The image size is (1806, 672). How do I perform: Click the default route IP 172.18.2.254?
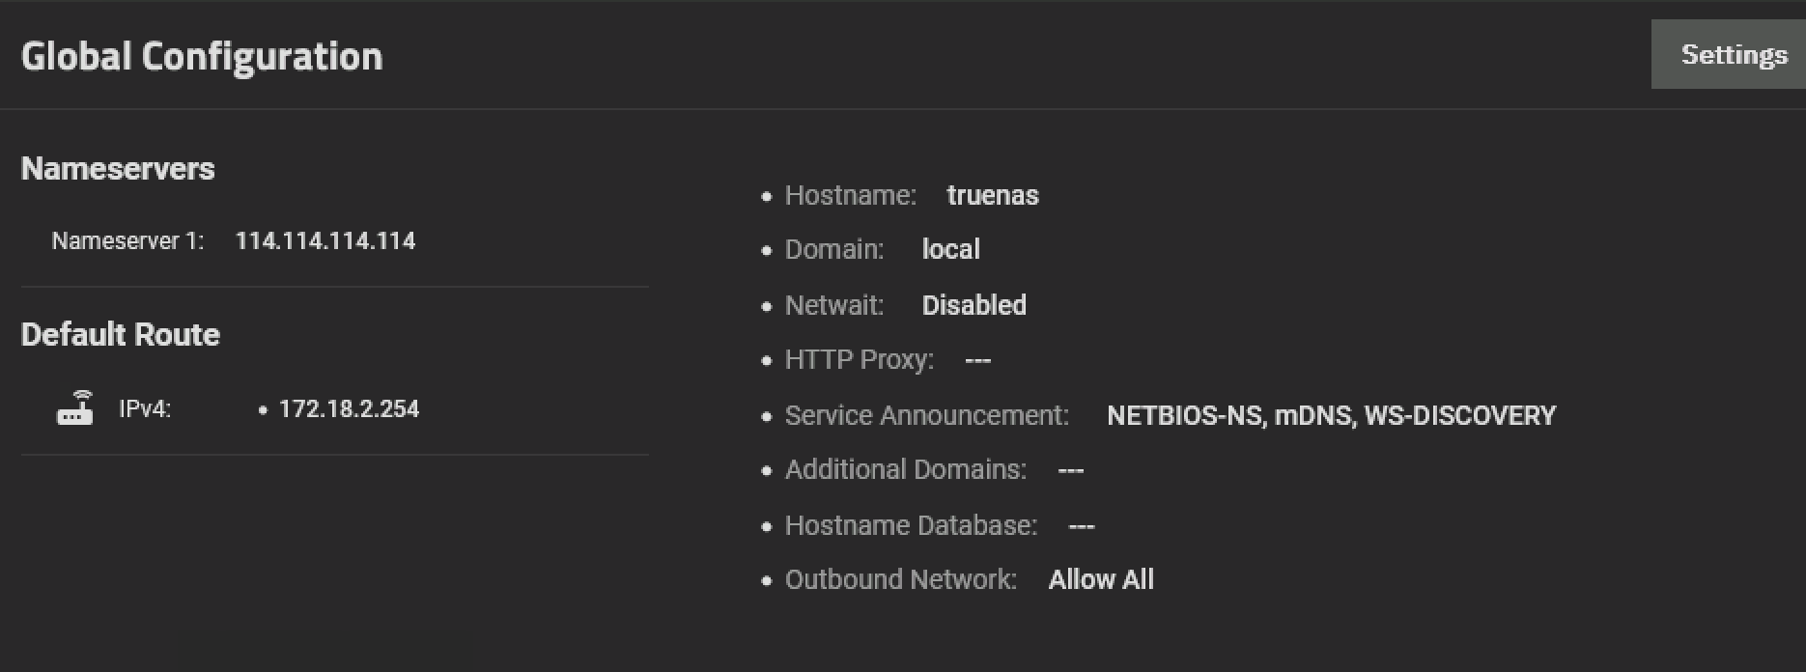(349, 409)
